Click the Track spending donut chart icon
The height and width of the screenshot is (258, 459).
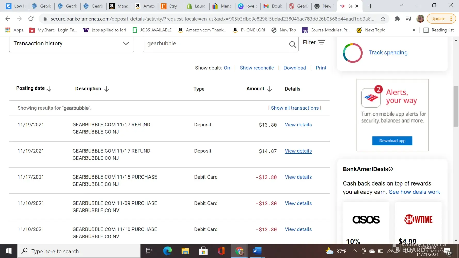(353, 53)
